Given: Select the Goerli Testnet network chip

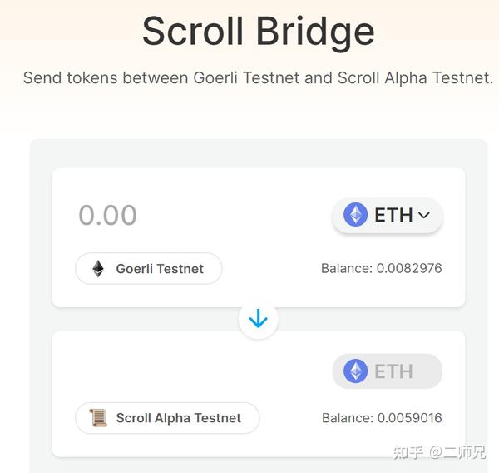Looking at the screenshot, I should coord(149,269).
